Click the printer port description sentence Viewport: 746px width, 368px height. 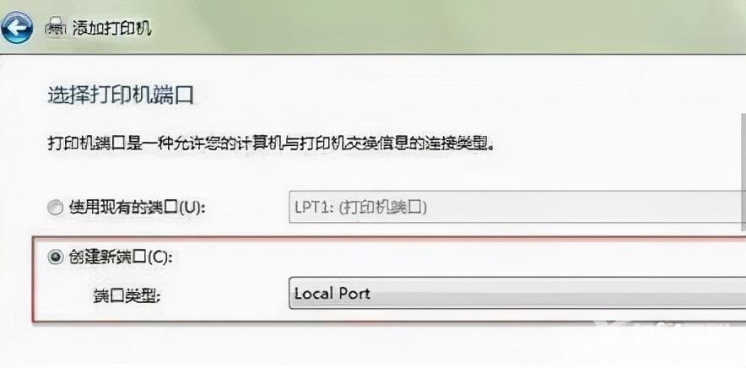click(x=270, y=143)
